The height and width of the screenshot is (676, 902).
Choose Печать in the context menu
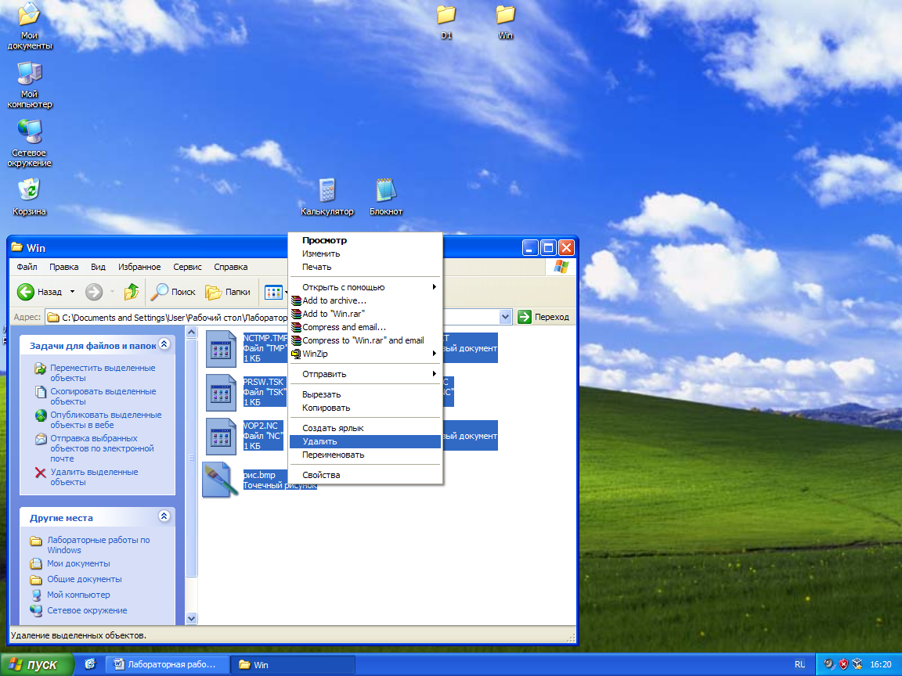365,267
